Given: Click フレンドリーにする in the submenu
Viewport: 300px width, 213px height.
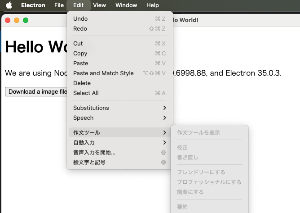Looking at the screenshot, I should point(209,172).
